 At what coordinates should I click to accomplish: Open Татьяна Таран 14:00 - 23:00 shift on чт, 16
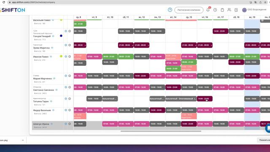[205, 99]
